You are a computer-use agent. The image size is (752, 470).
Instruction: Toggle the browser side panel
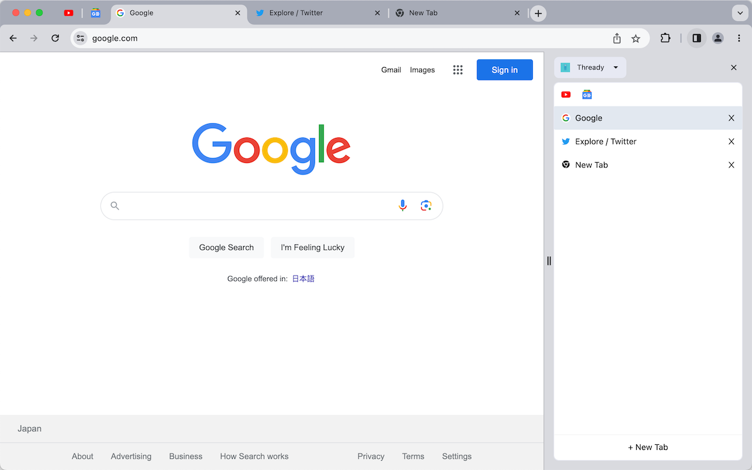tap(697, 38)
